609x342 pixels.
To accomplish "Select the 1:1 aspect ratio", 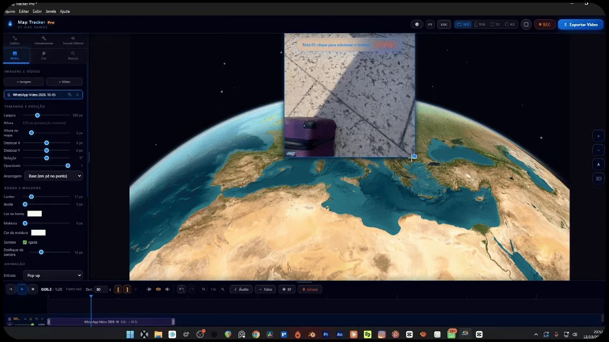I will (x=495, y=25).
